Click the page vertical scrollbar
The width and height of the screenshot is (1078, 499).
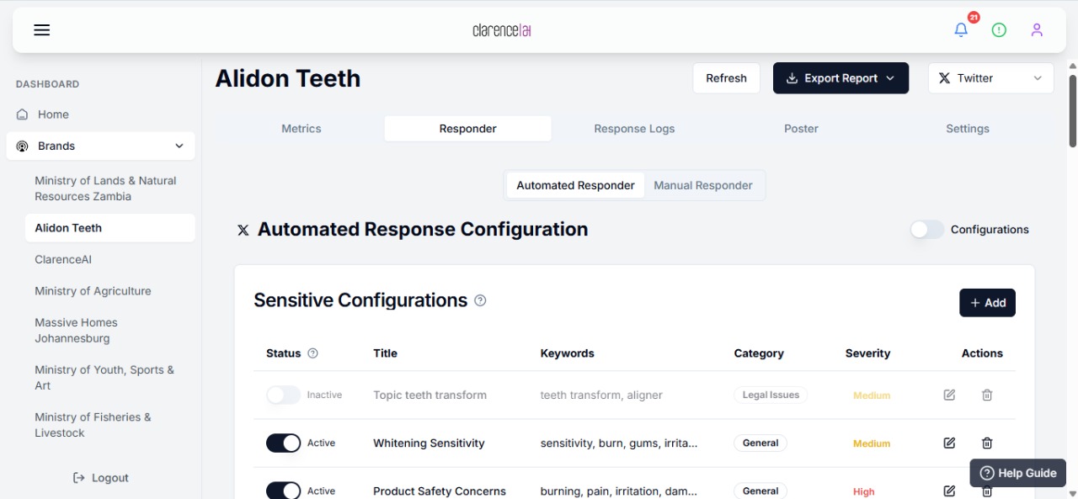click(x=1072, y=109)
